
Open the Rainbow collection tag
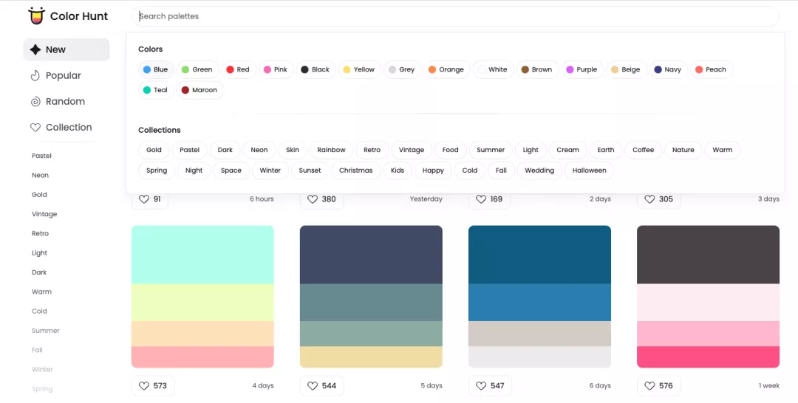tap(331, 150)
